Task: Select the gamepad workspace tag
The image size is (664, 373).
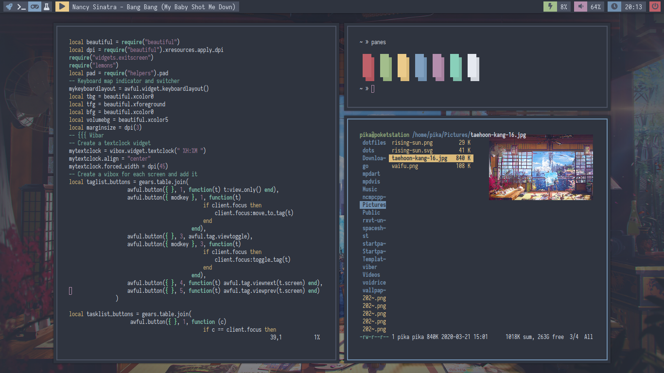Action: tap(34, 7)
